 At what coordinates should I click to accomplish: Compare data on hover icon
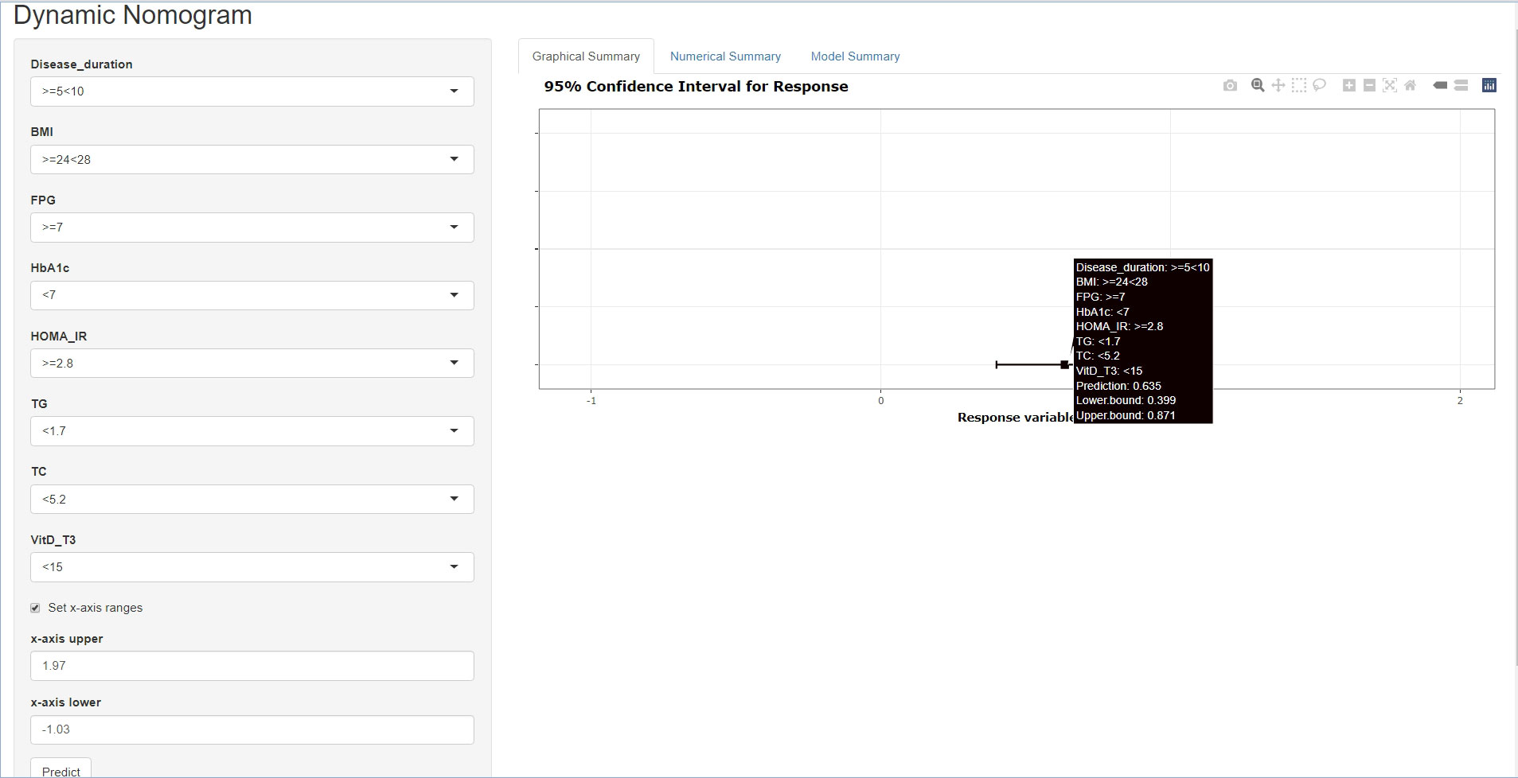(x=1461, y=85)
